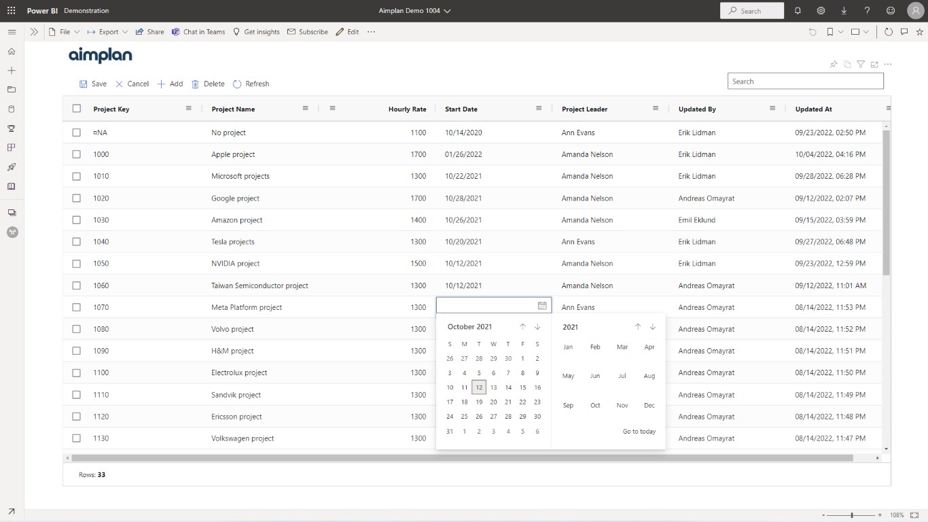Image resolution: width=928 pixels, height=522 pixels.
Task: Open Deployment pipelines rocket icon
Action: click(12, 167)
